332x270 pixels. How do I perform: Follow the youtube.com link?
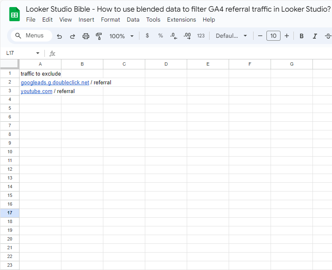(x=37, y=91)
